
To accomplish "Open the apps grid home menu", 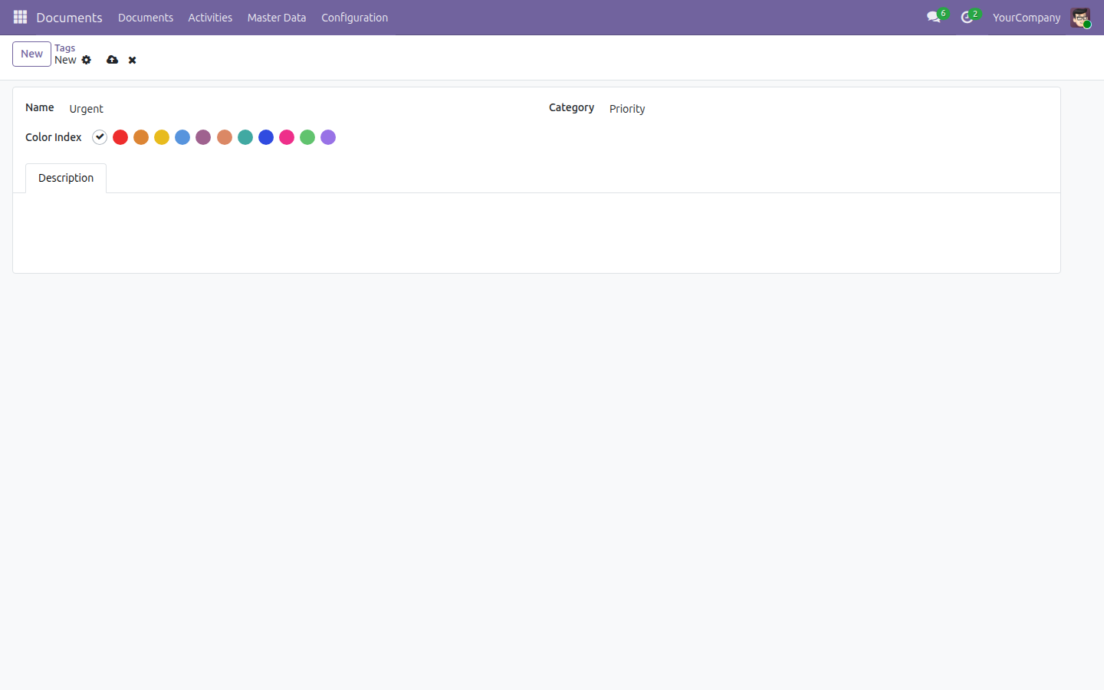I will click(20, 17).
